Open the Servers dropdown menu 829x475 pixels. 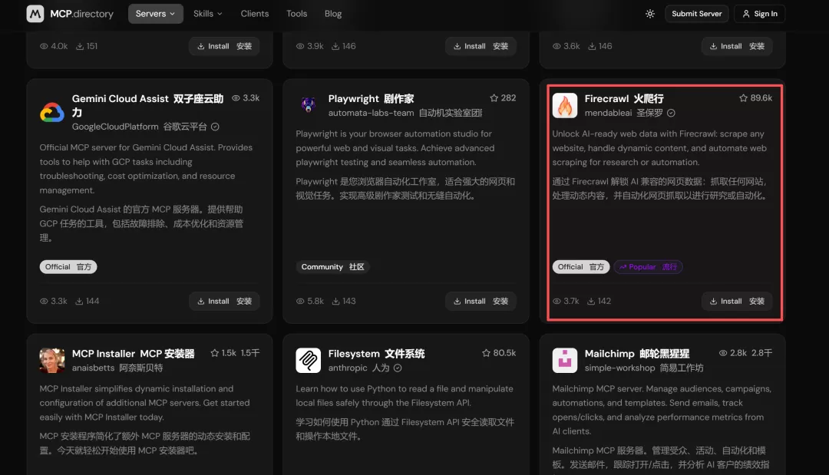click(x=155, y=14)
